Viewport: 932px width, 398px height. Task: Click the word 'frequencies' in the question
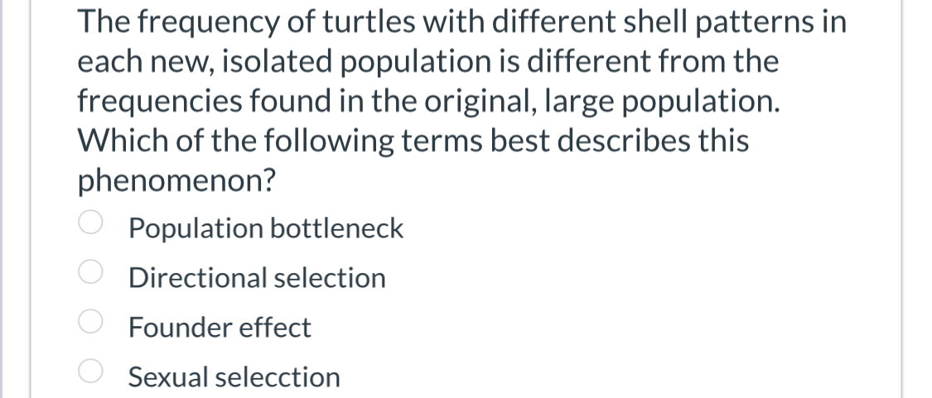coord(160,102)
